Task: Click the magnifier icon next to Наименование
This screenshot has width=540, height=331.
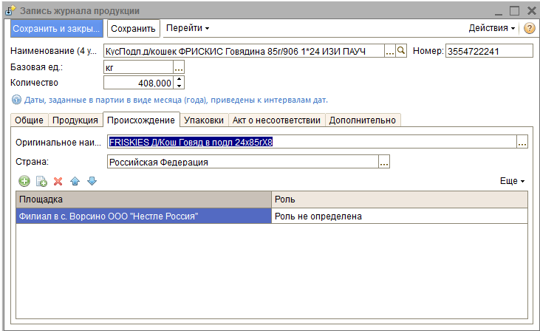Action: 401,51
